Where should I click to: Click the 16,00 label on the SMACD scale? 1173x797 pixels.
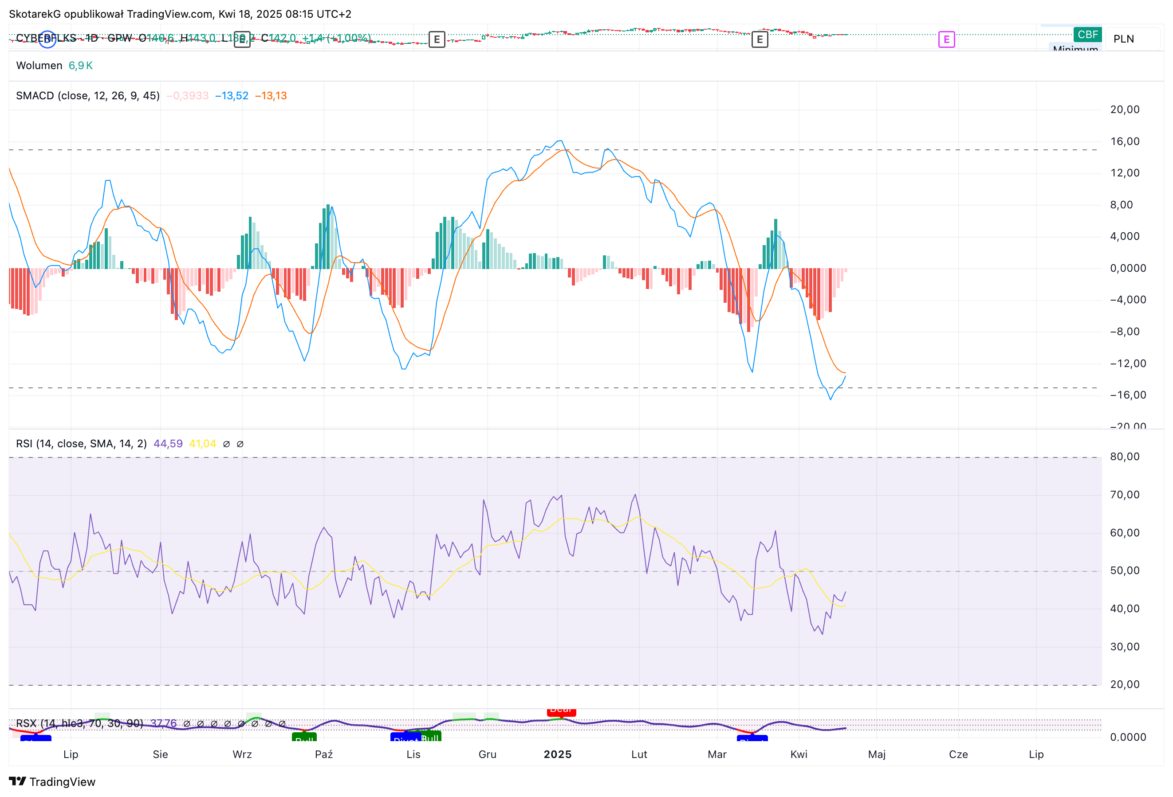tap(1125, 141)
